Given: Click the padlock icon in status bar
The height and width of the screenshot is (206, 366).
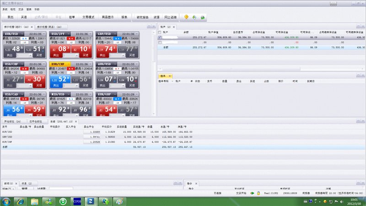Looking at the screenshot, I should coord(258,194).
